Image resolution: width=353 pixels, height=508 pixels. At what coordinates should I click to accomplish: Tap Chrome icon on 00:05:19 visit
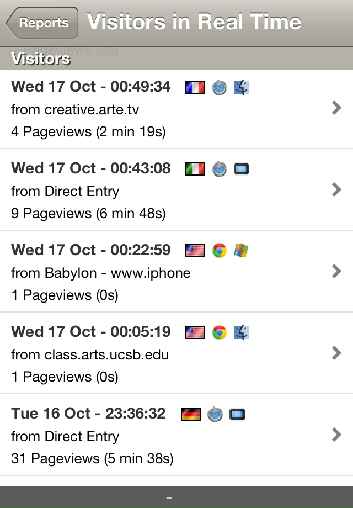220,332
